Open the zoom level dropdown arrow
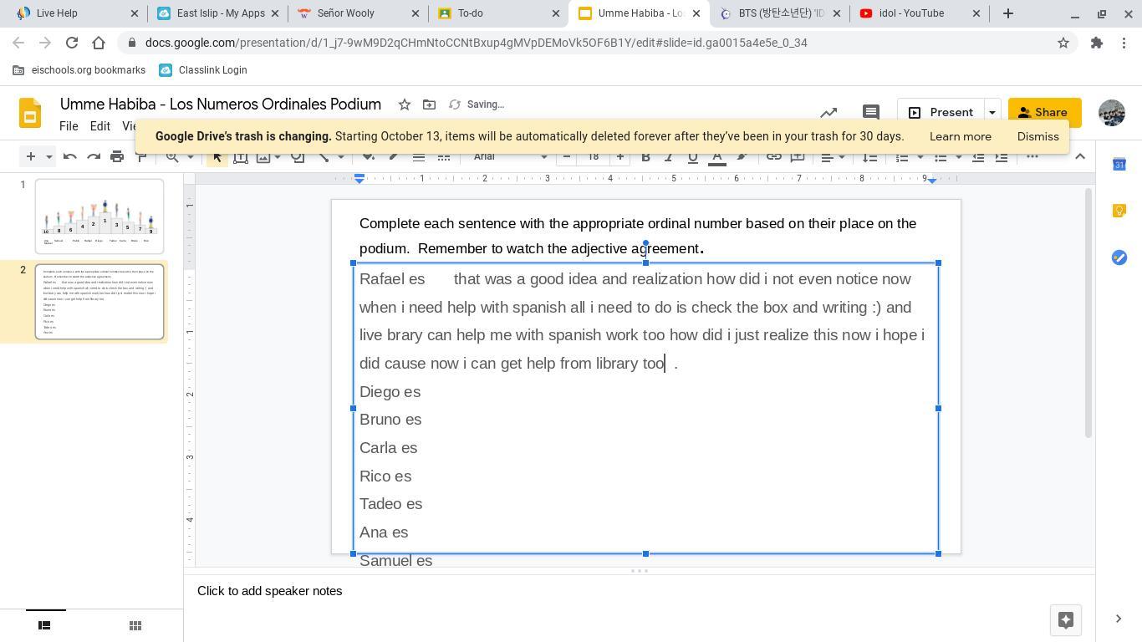Screen dimensions: 1142x642 [x=190, y=156]
